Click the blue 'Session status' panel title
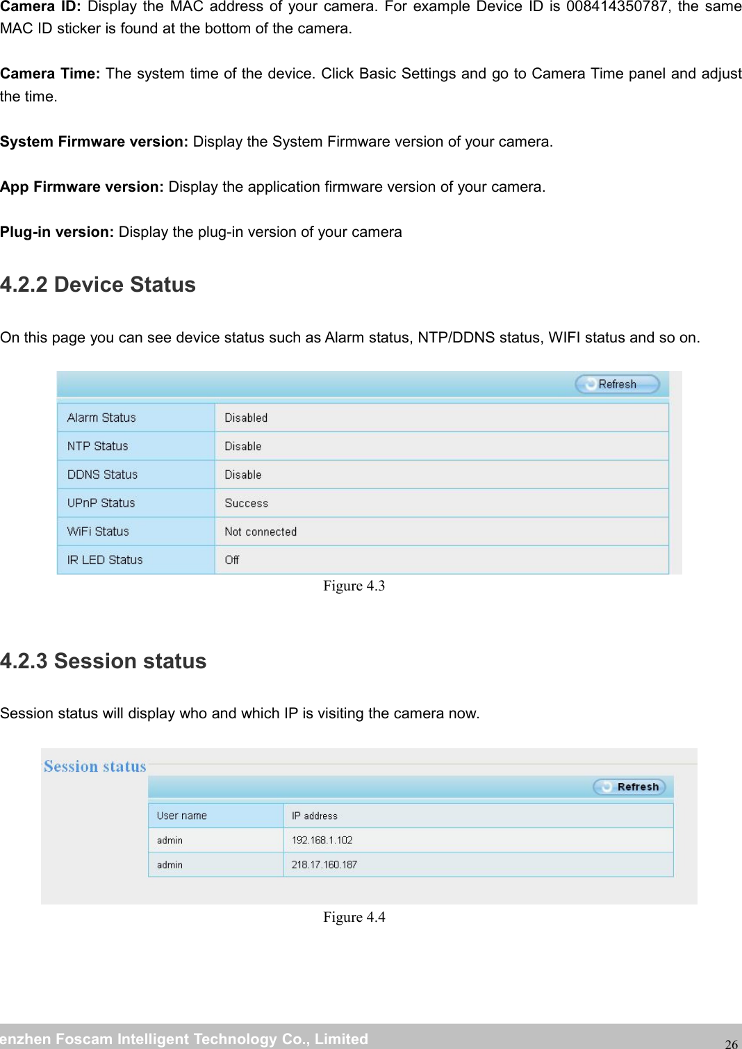The height and width of the screenshot is (1049, 742). coord(95,766)
